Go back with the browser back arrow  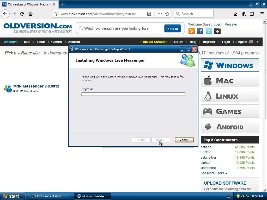point(5,14)
